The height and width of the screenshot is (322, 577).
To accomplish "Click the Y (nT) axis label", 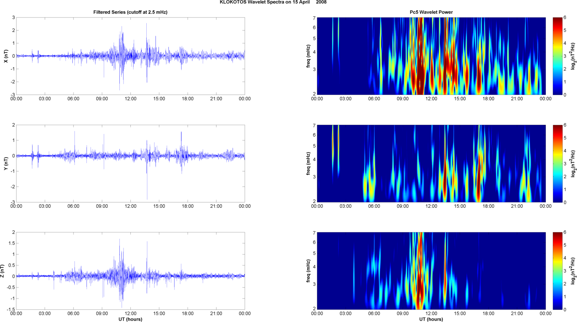I will point(6,163).
